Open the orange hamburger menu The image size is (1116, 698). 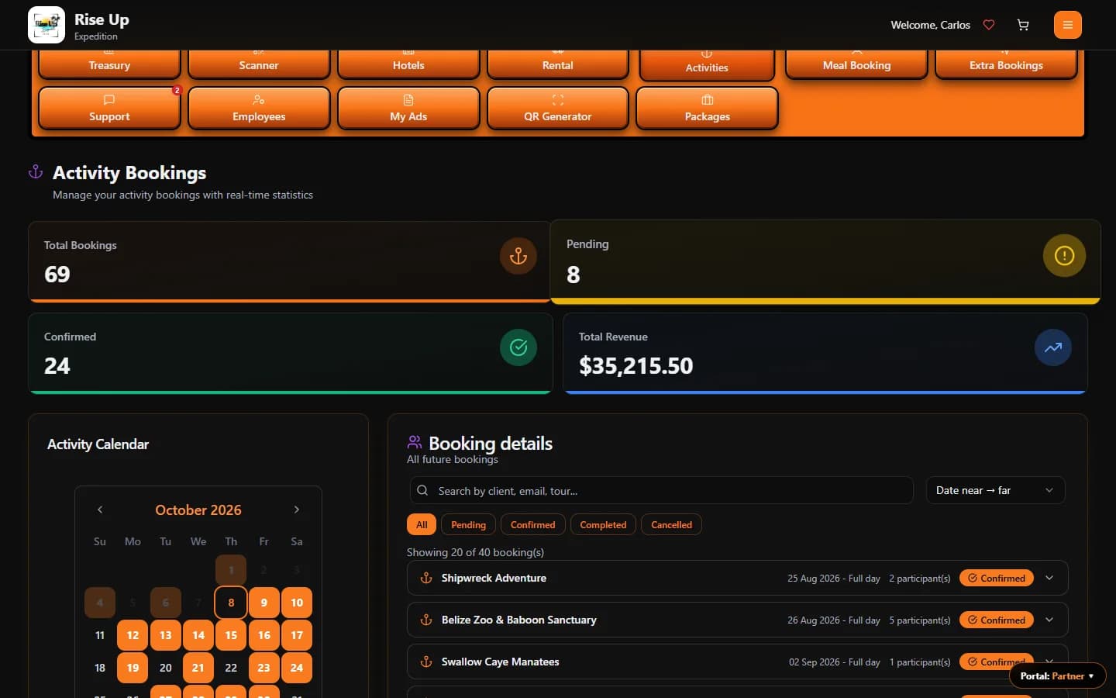[x=1068, y=25]
